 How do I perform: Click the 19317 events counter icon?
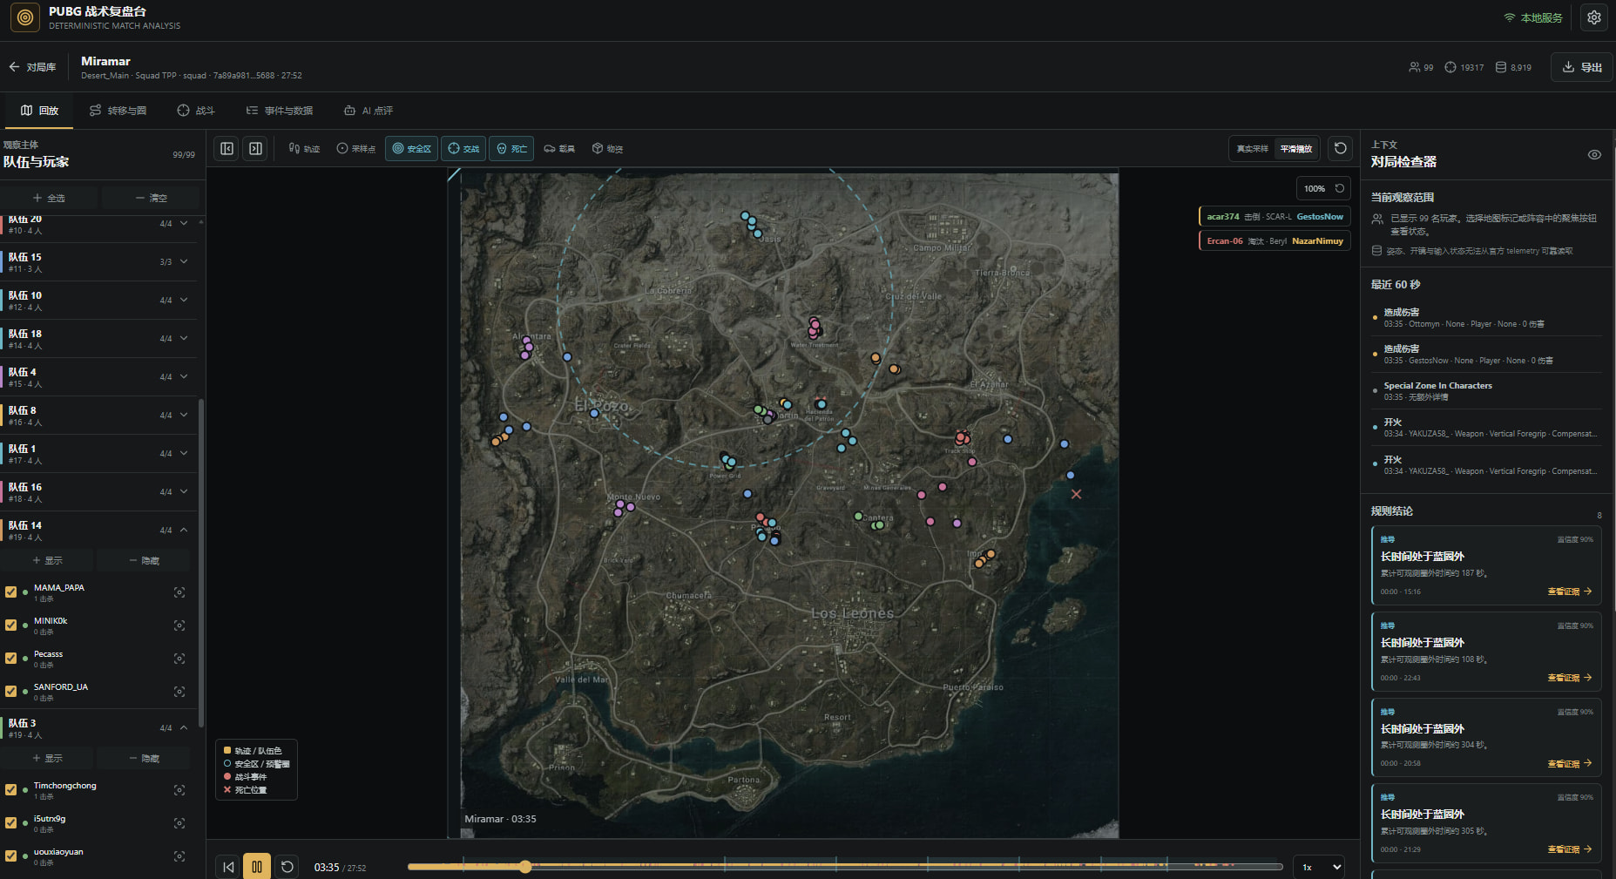1450,67
